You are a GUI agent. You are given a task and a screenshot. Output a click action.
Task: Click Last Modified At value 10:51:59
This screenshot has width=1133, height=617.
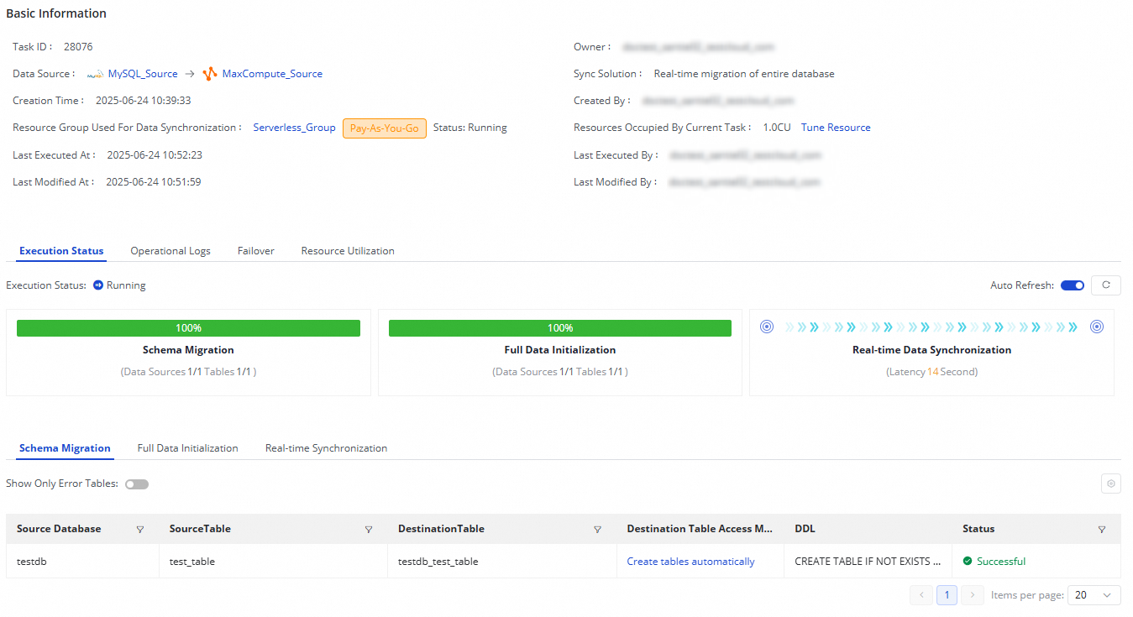pos(154,182)
